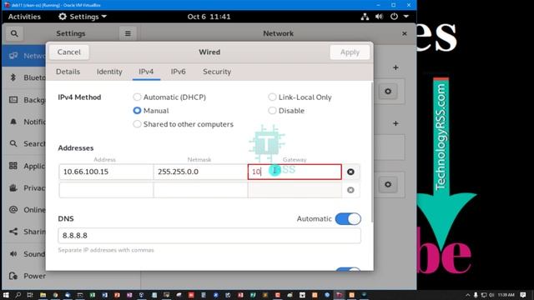Select Search icon in Settings sidebar
Image resolution: width=534 pixels, height=300 pixels.
13,143
